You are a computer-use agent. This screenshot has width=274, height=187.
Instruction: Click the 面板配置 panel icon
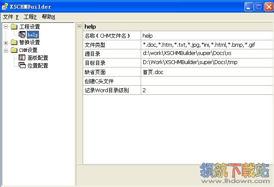coord(22,58)
